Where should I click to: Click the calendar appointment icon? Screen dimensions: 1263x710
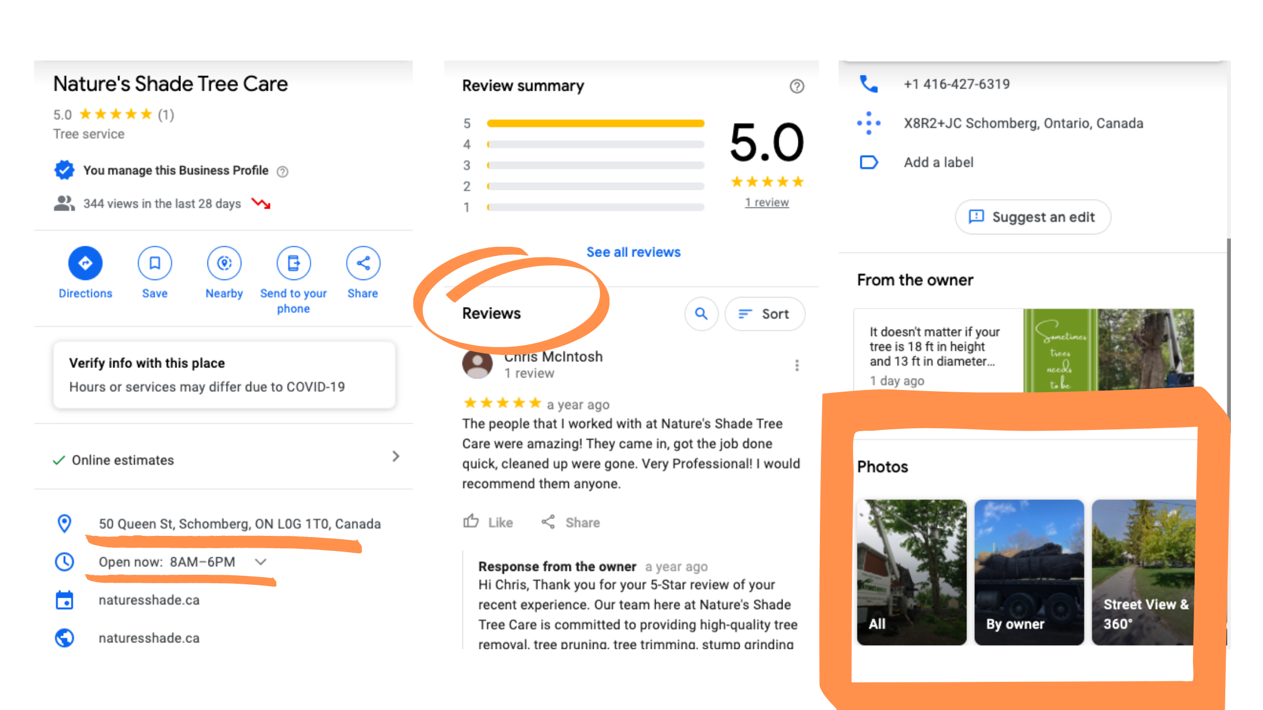[x=65, y=600]
